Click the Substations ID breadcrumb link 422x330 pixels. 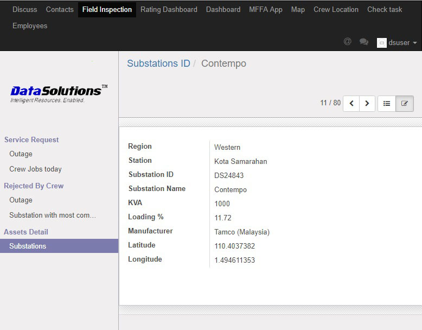(158, 64)
